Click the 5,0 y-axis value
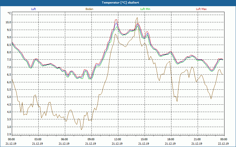 (x=9, y=97)
